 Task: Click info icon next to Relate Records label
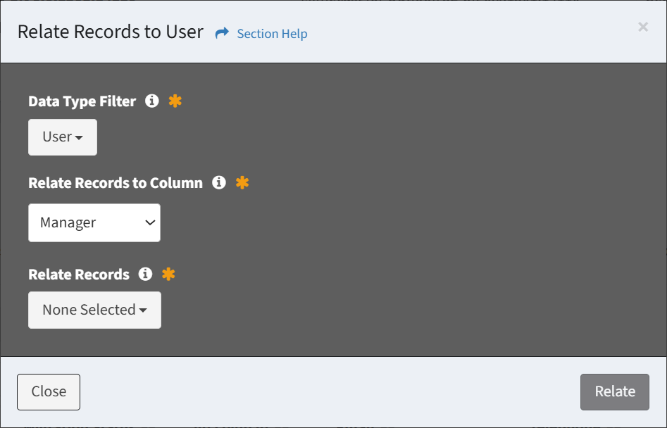[145, 274]
